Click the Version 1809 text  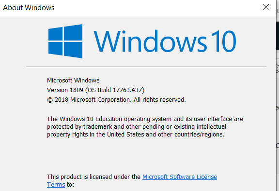point(65,90)
